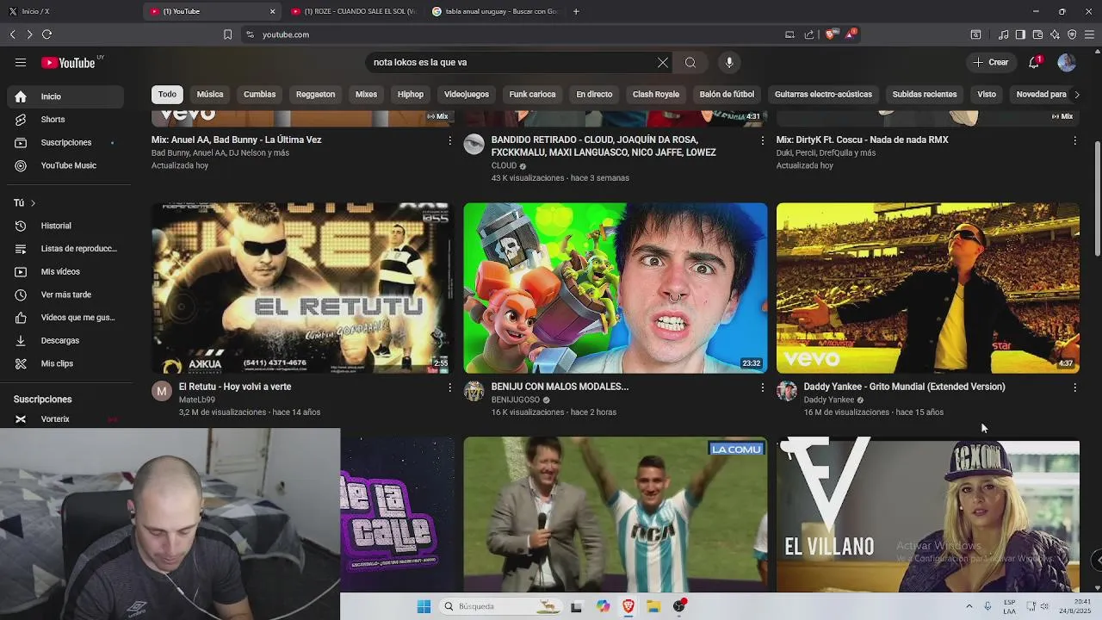Select the Música filter chip
This screenshot has height=620, width=1102.
point(210,95)
